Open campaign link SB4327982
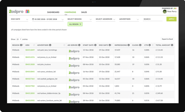The image size is (185, 112). tap(30, 86)
